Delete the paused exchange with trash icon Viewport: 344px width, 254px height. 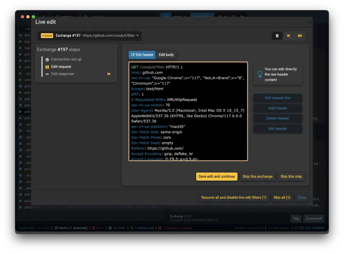tap(277, 36)
